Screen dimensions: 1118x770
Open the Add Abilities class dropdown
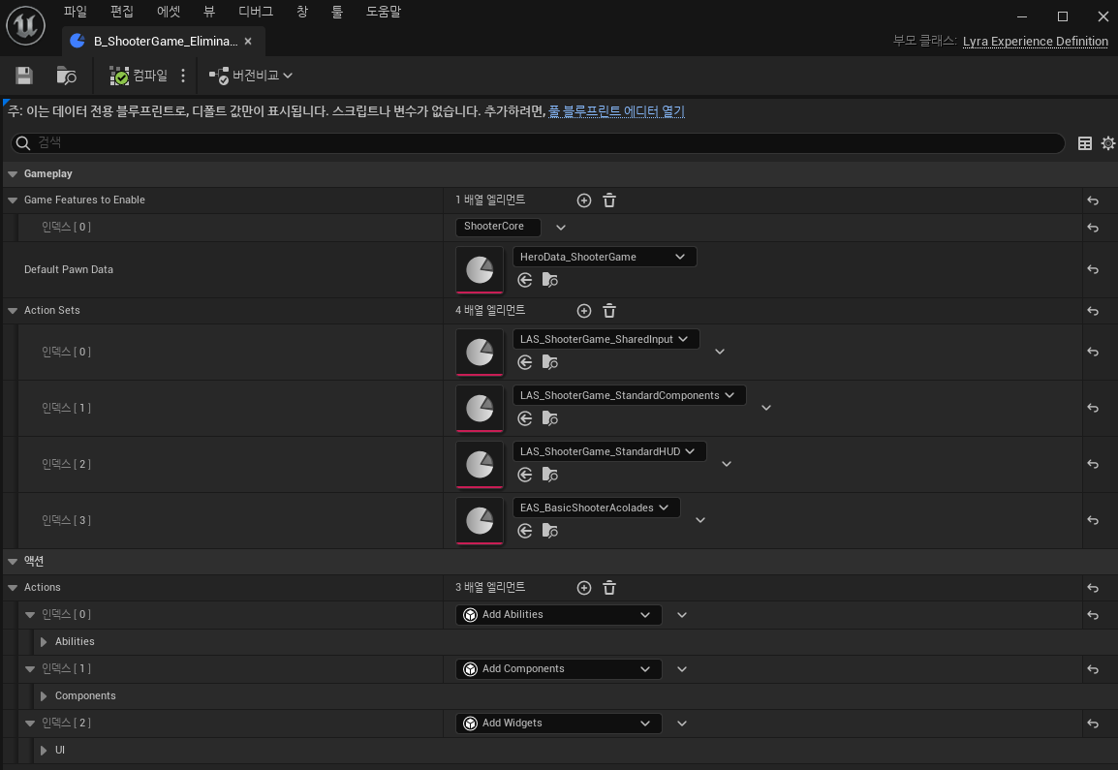click(x=559, y=615)
